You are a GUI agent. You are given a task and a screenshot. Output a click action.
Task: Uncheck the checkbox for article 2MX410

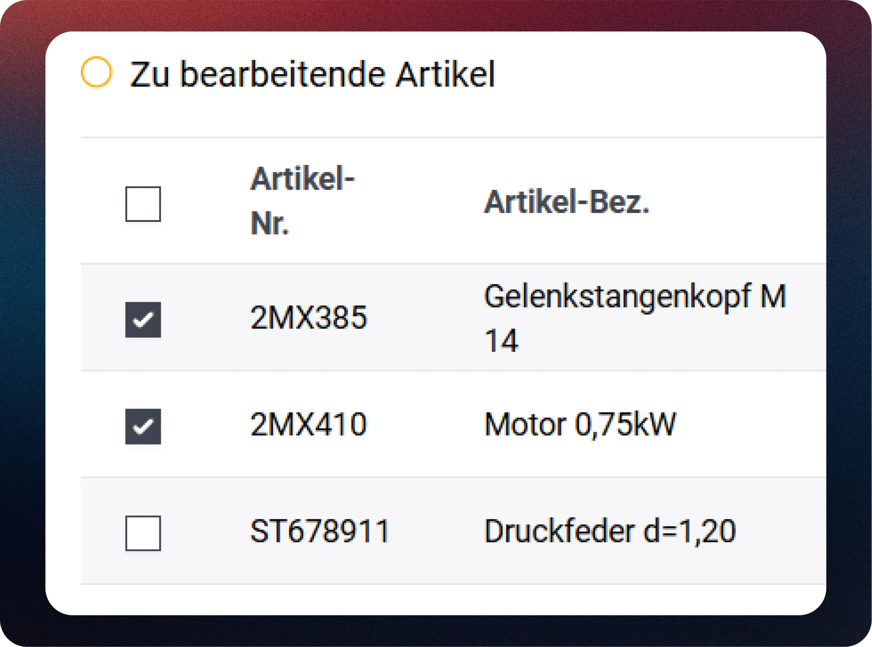(x=143, y=426)
